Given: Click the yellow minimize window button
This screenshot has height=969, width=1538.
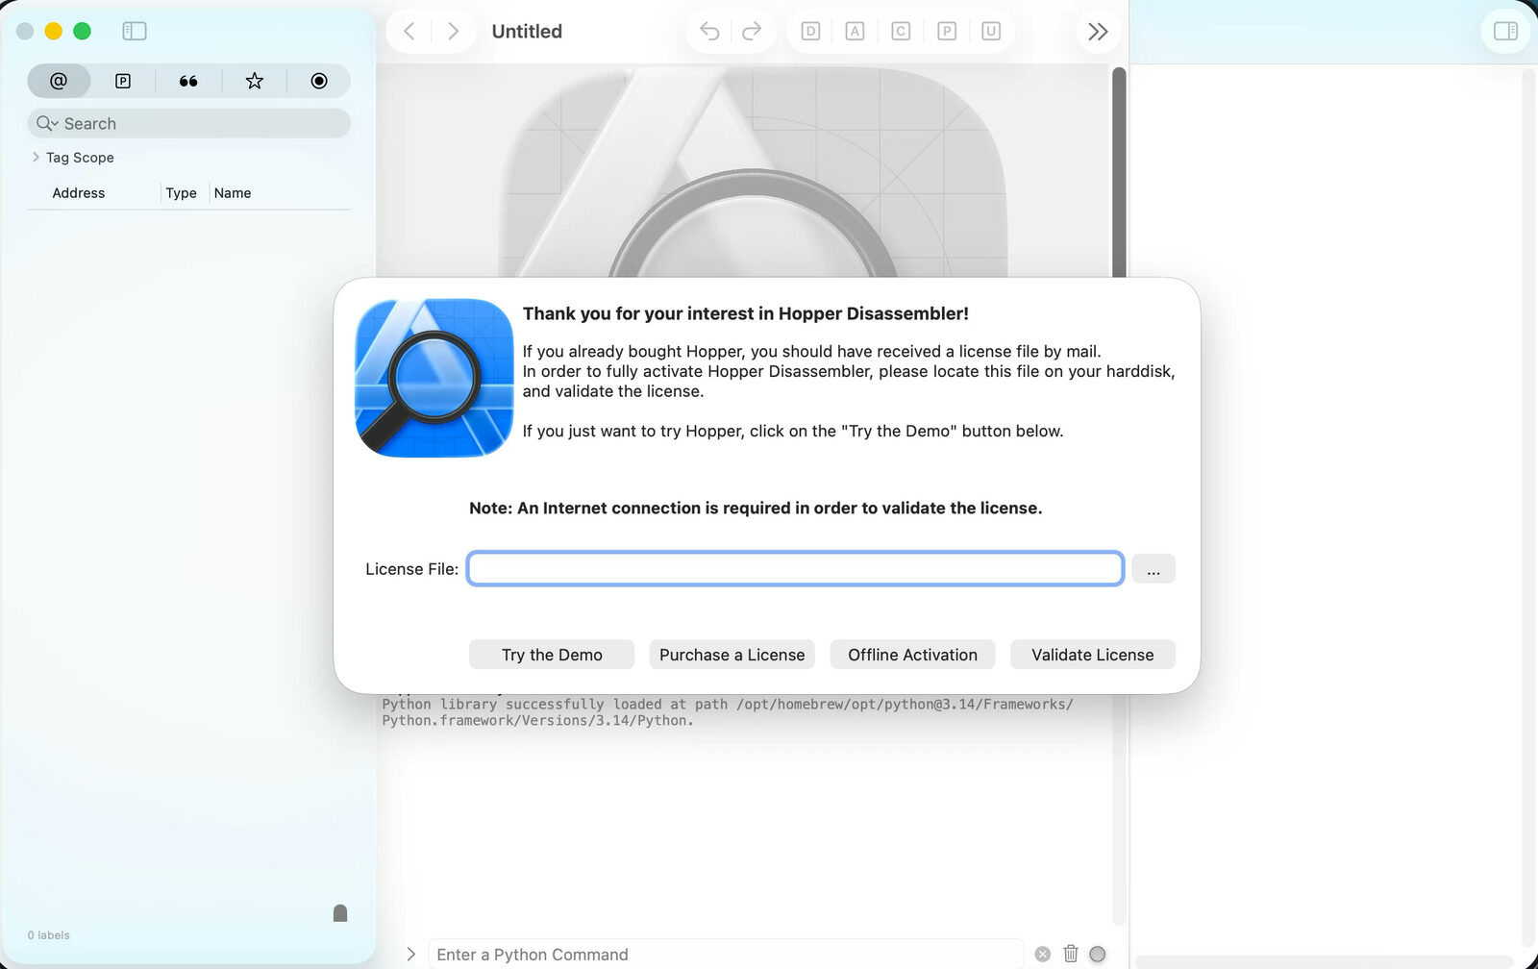Looking at the screenshot, I should [x=54, y=31].
